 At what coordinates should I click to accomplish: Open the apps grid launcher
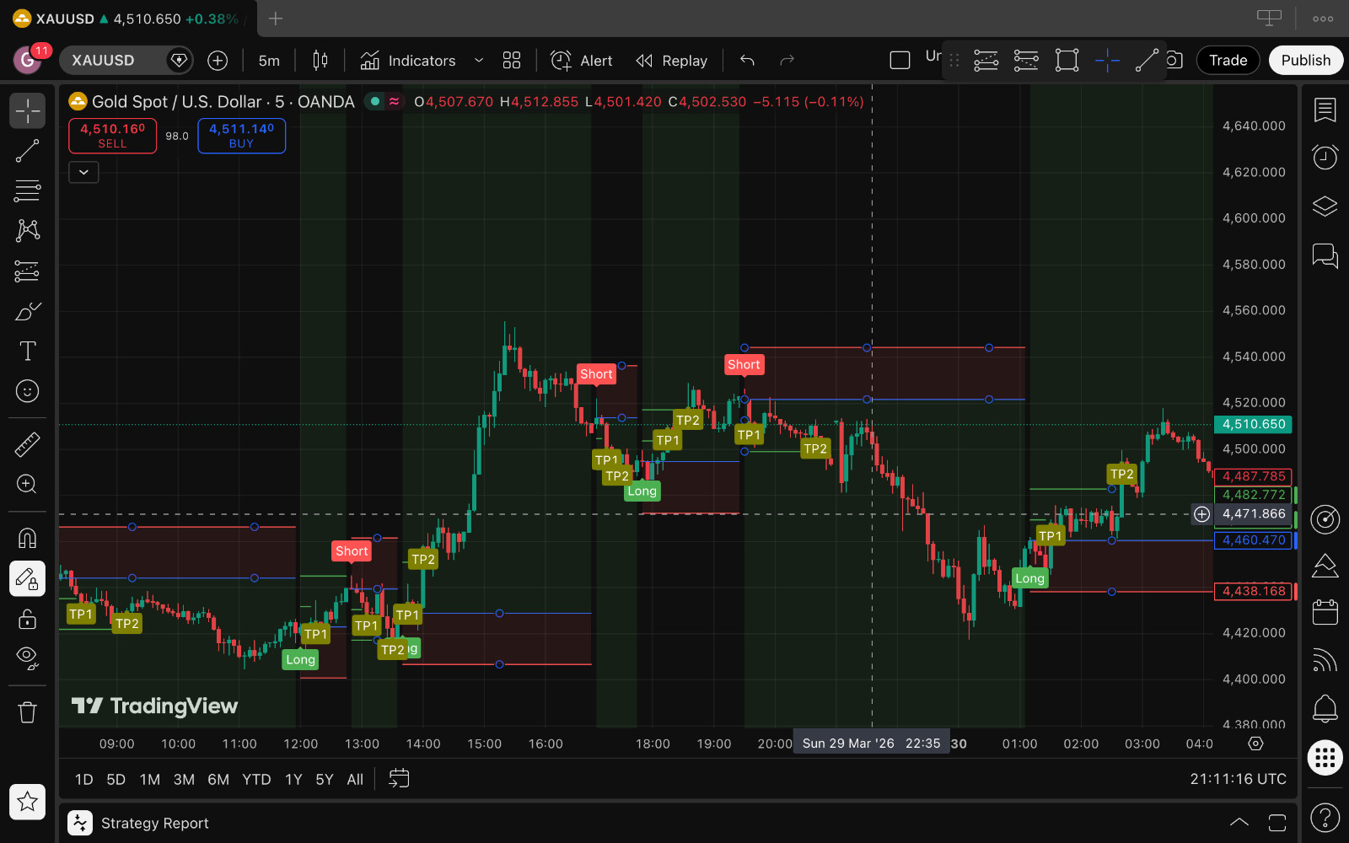1325,757
